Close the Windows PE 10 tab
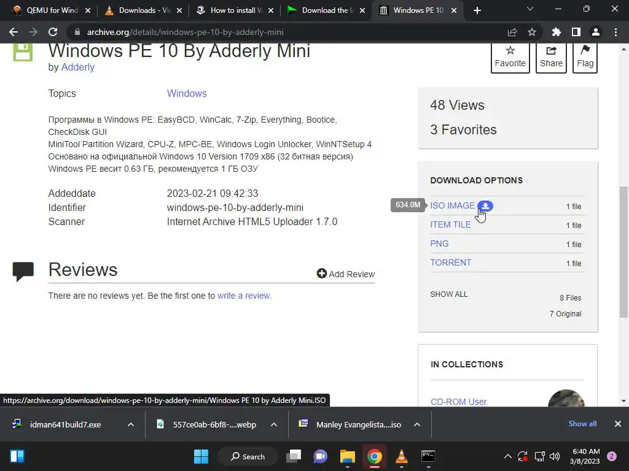 coord(454,10)
